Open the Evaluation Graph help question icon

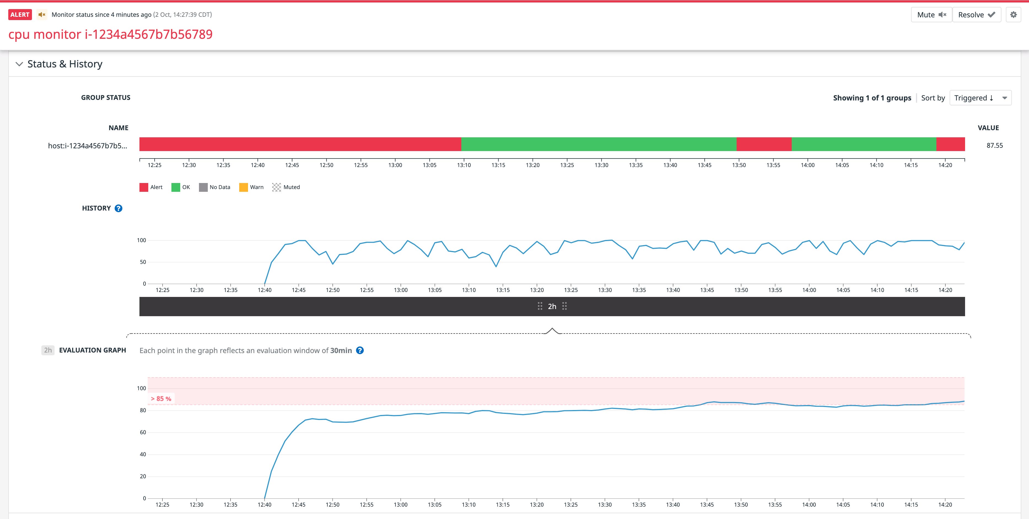coord(360,350)
